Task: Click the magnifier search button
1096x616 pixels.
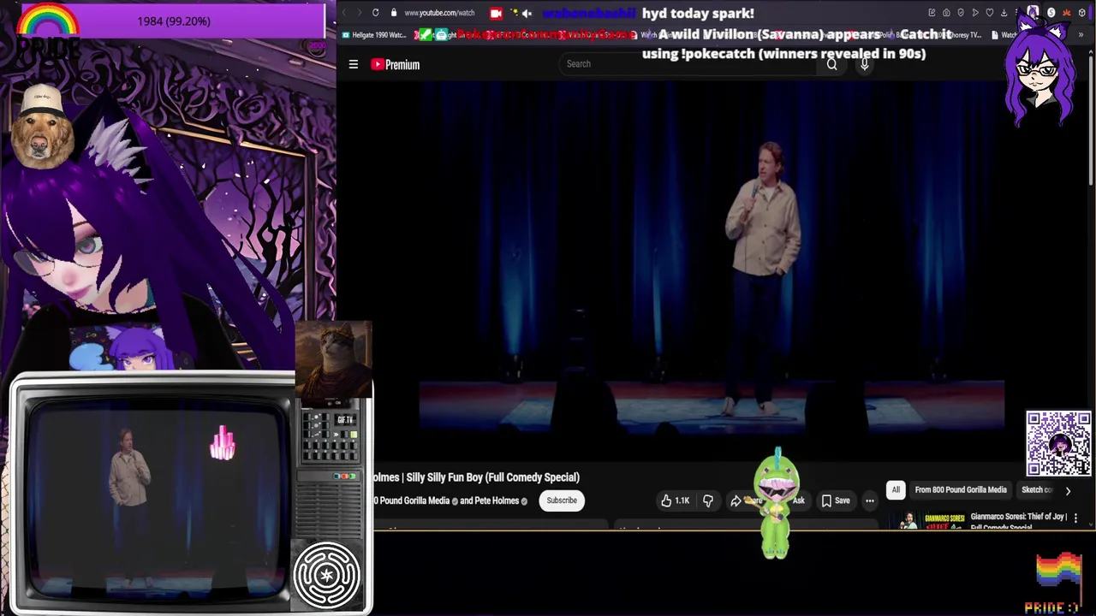Action: point(831,64)
